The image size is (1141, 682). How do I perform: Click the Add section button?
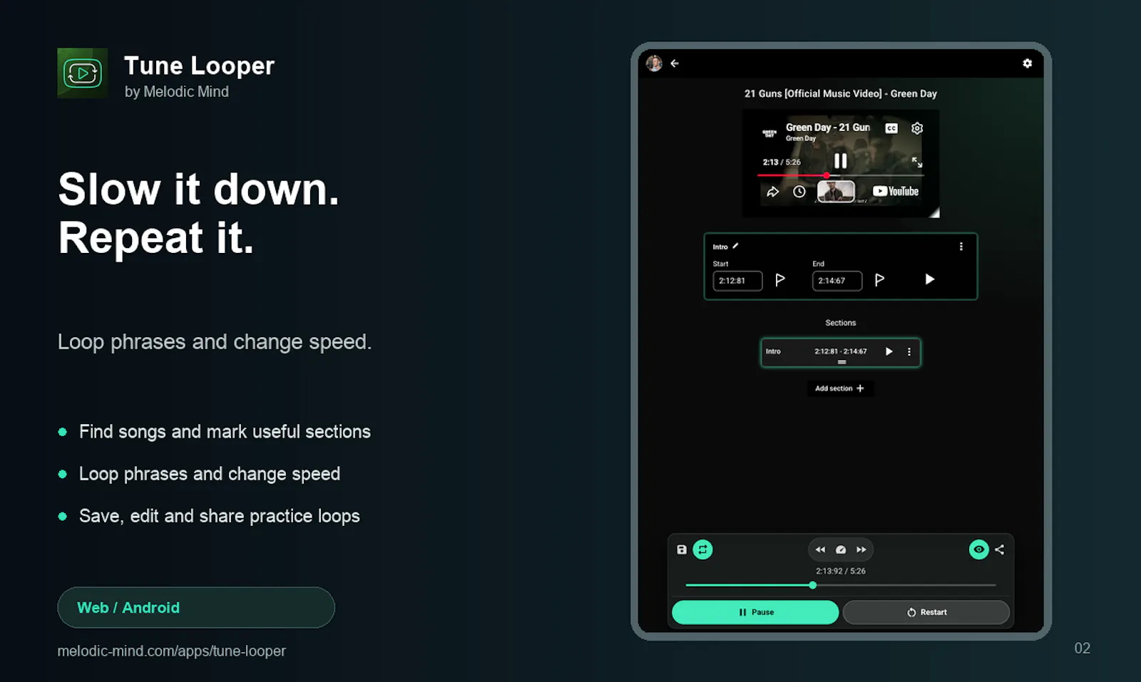pos(840,388)
